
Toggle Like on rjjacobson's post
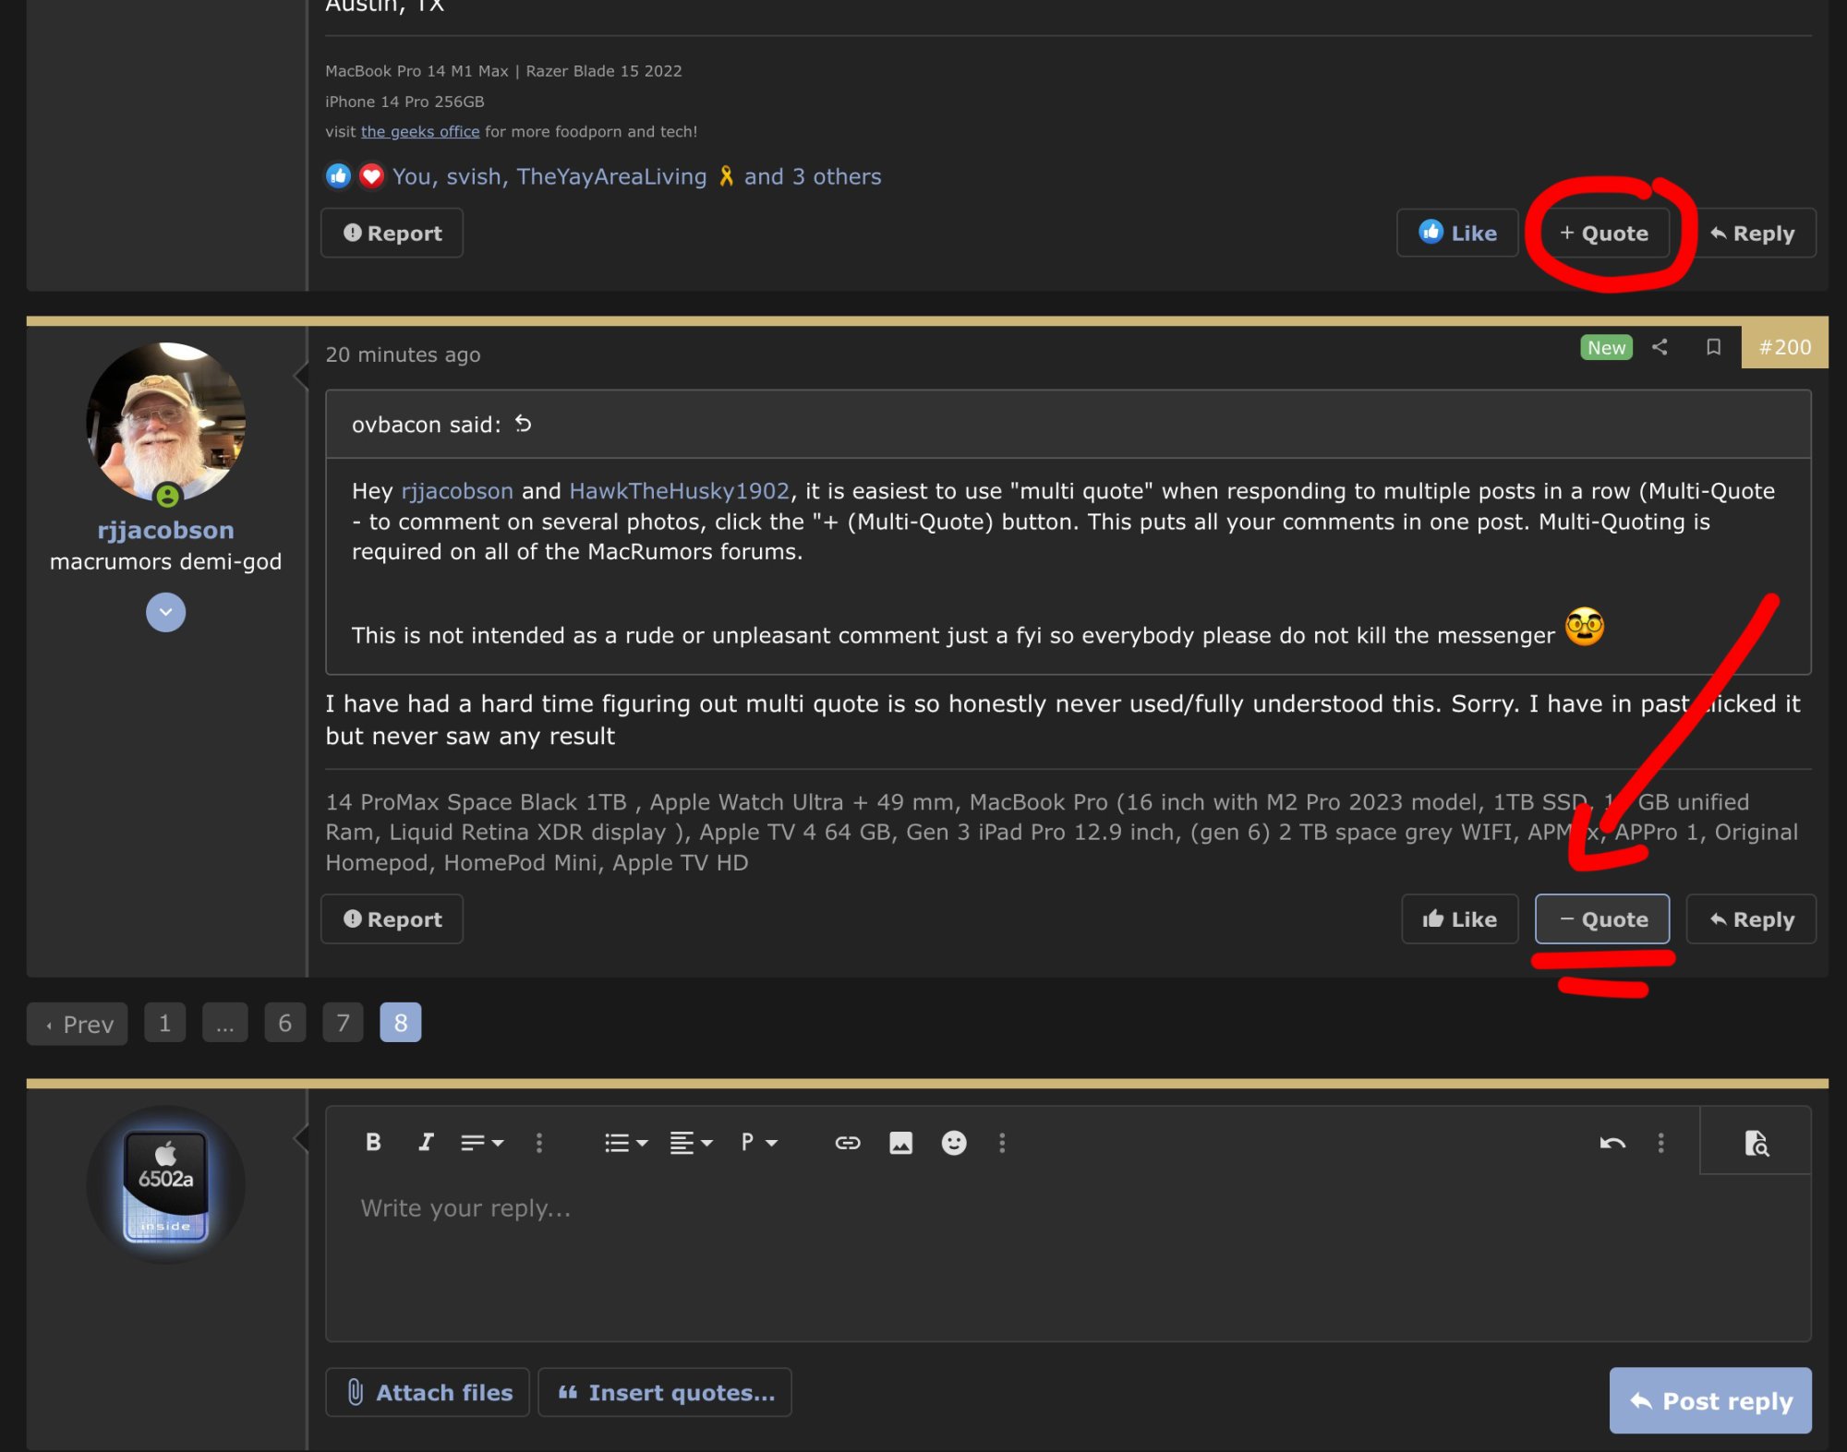click(x=1459, y=918)
